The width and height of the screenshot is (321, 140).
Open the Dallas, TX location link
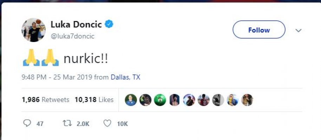125,77
